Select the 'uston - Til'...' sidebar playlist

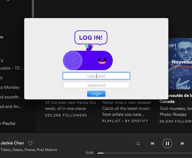tap(12, 68)
